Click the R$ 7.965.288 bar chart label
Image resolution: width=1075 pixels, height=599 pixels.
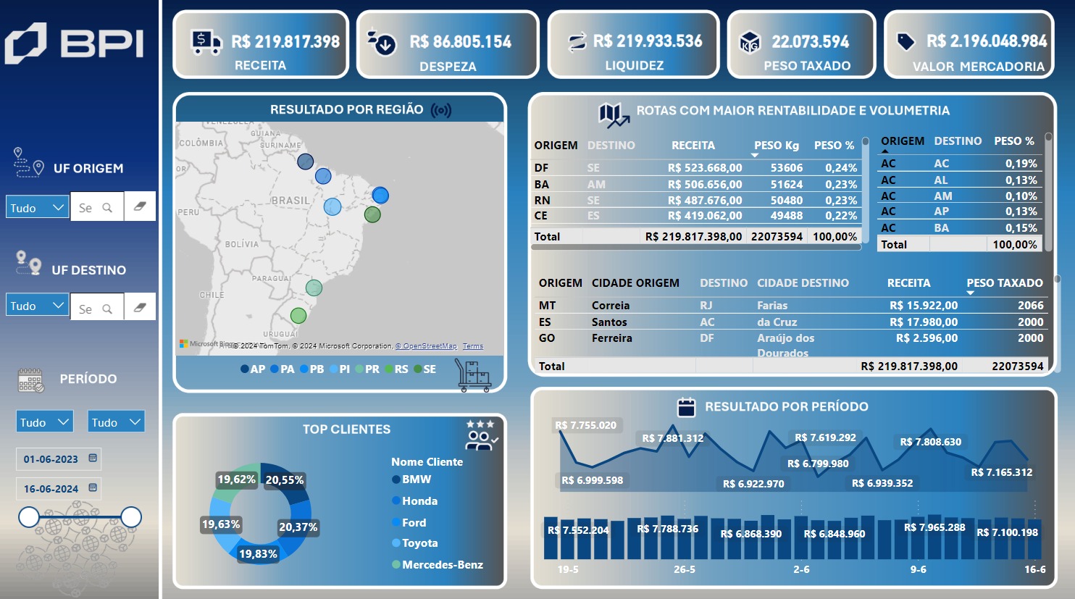934,527
